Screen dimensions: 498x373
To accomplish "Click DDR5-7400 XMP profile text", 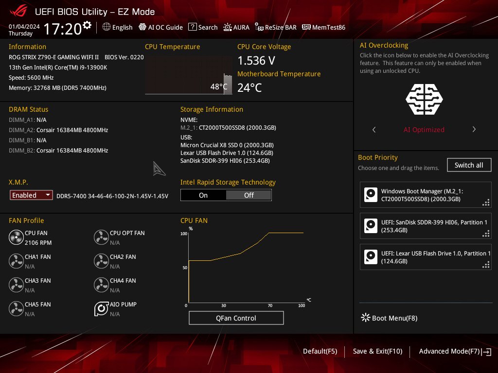I will click(112, 196).
